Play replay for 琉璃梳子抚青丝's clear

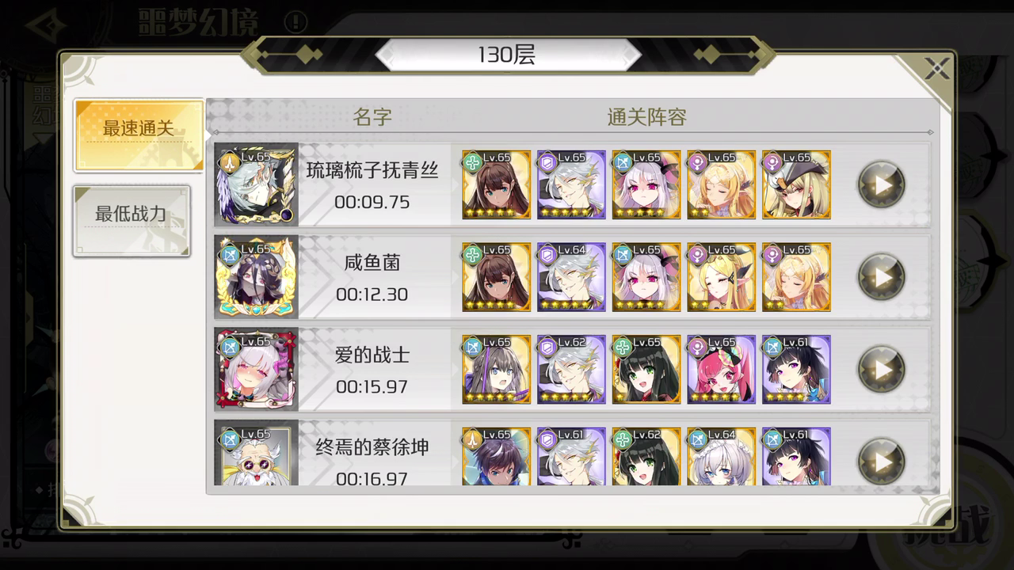tap(881, 184)
